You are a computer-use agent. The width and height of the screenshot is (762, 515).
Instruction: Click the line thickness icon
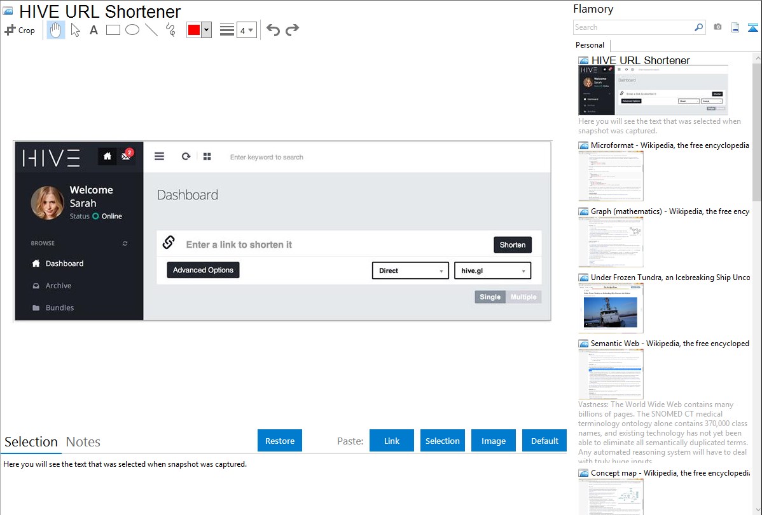click(227, 30)
